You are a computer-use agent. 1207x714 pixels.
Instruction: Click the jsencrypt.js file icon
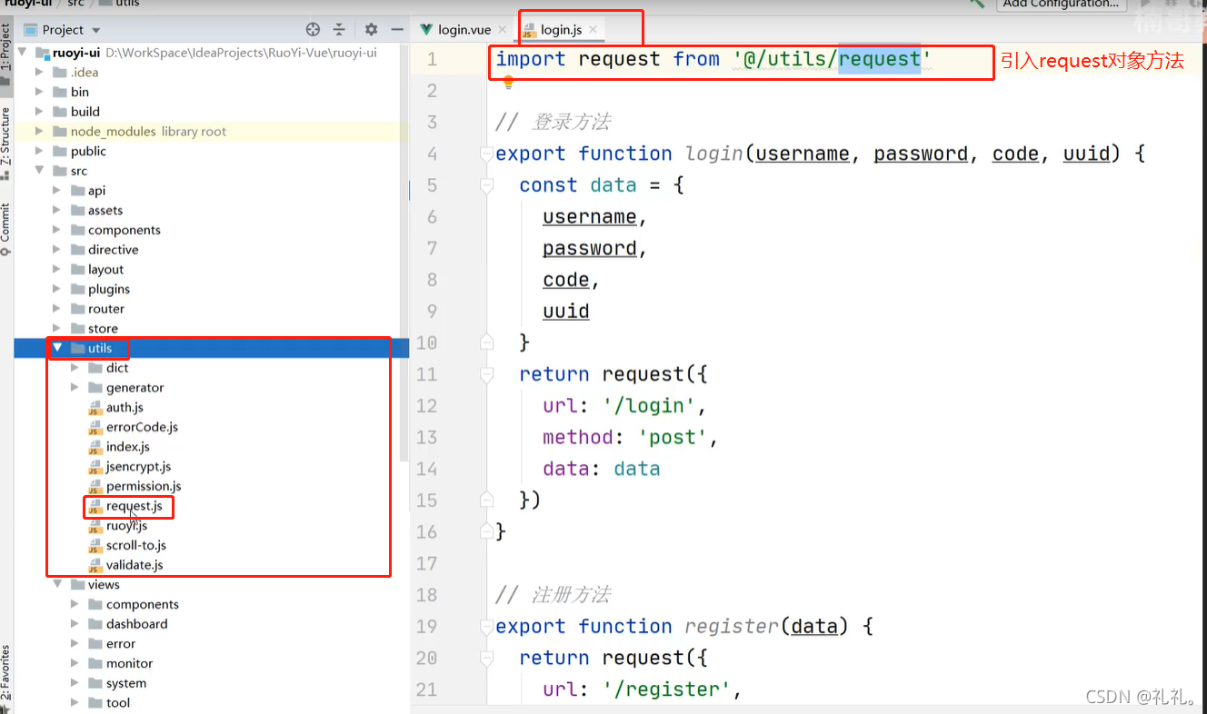95,467
